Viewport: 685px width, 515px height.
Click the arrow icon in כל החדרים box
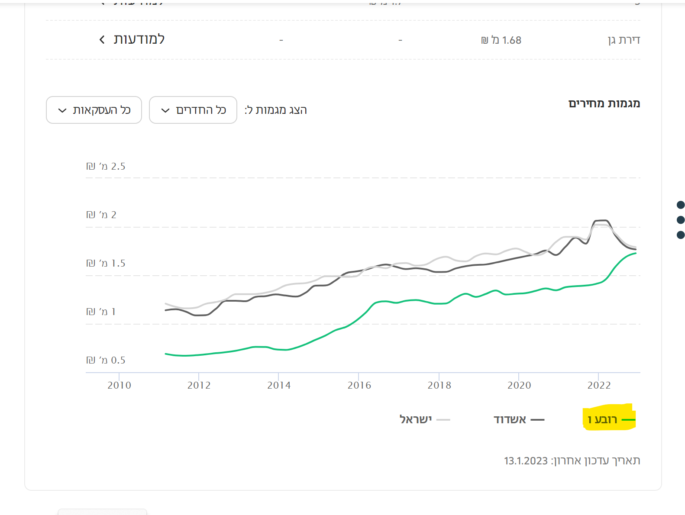(165, 110)
